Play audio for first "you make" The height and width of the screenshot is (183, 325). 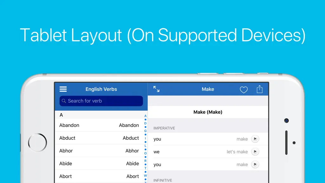(255, 139)
